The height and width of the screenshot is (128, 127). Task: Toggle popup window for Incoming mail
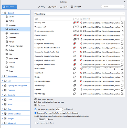(75, 23)
